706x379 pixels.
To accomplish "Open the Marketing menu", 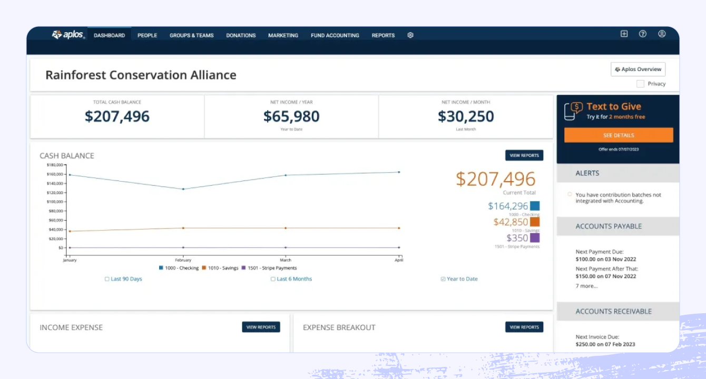I will tap(283, 35).
